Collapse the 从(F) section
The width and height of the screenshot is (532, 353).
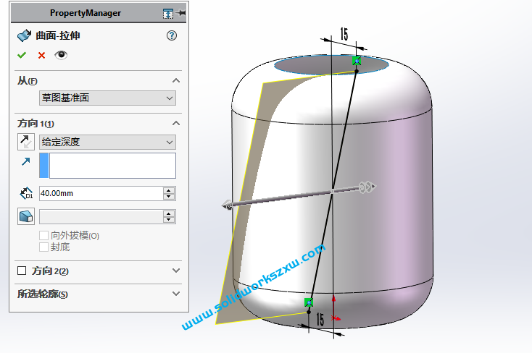point(175,80)
